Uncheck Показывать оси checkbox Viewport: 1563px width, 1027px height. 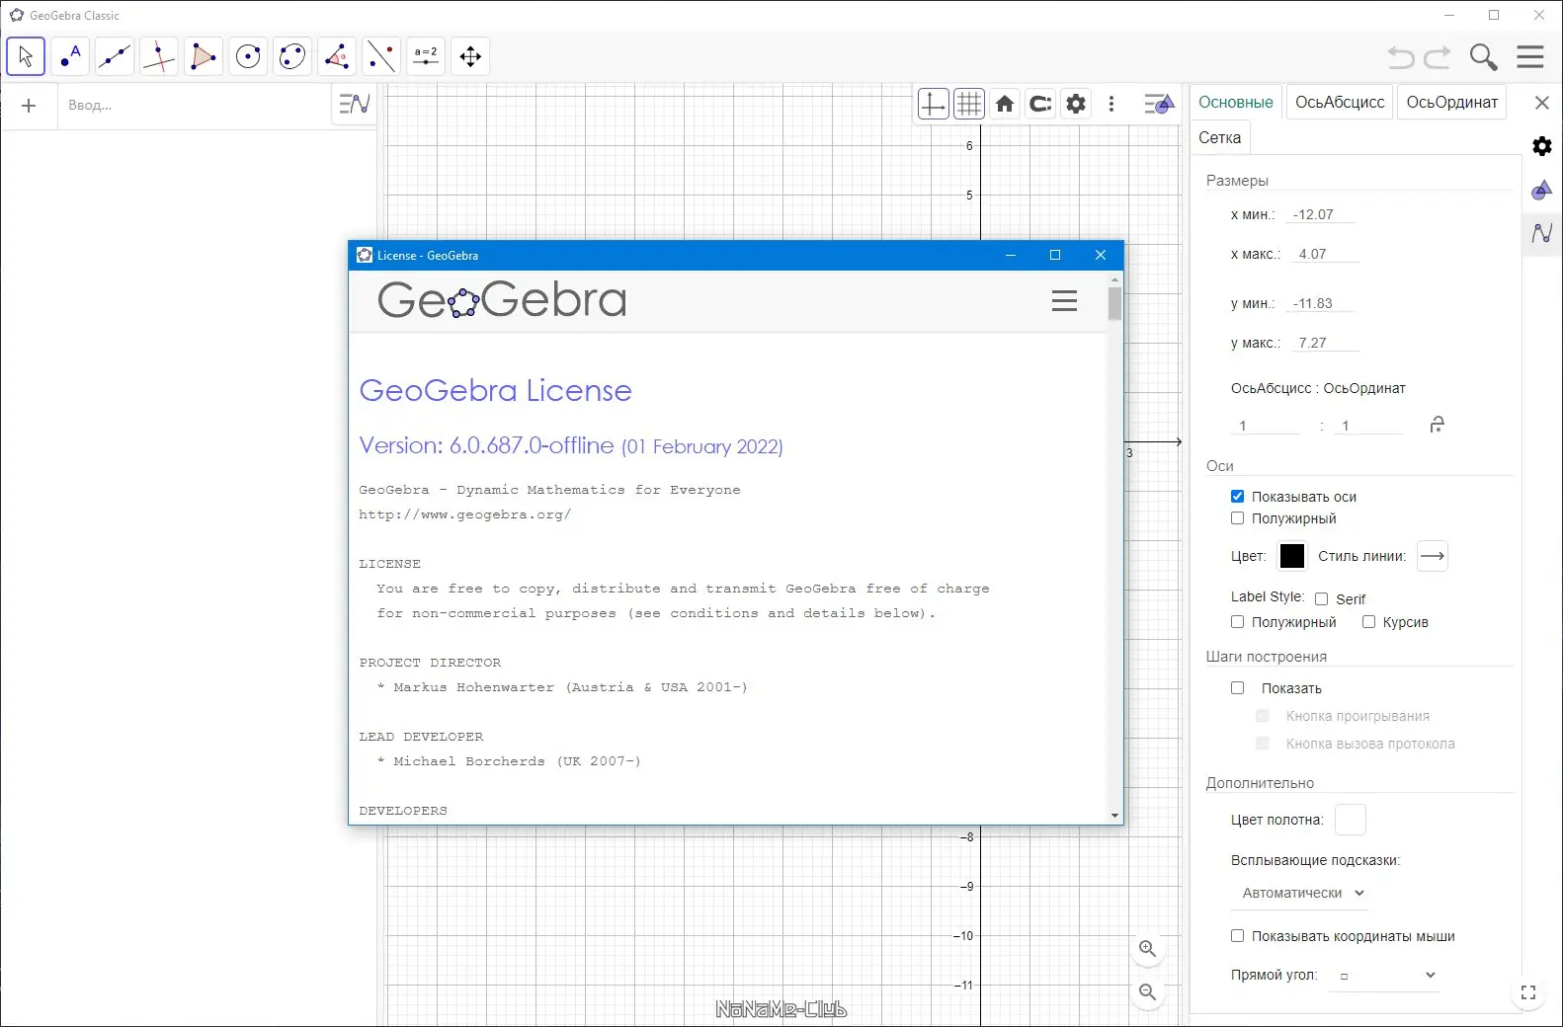pos(1237,497)
